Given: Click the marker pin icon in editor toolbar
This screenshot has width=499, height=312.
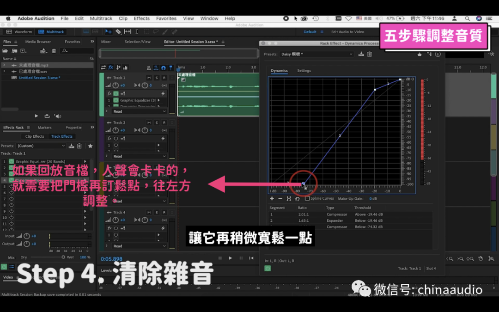Looking at the screenshot, I should click(170, 67).
